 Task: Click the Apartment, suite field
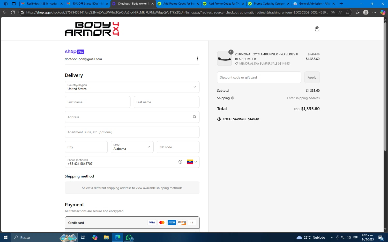[132, 132]
